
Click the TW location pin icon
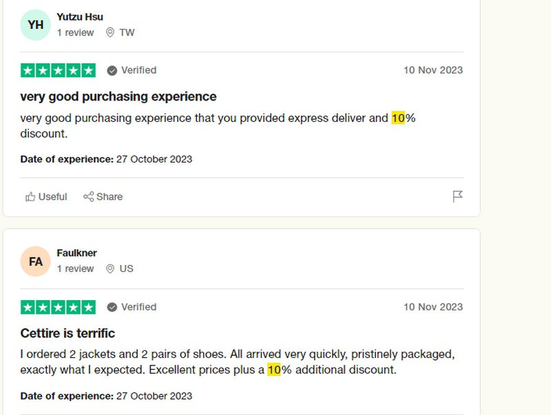[x=110, y=32]
